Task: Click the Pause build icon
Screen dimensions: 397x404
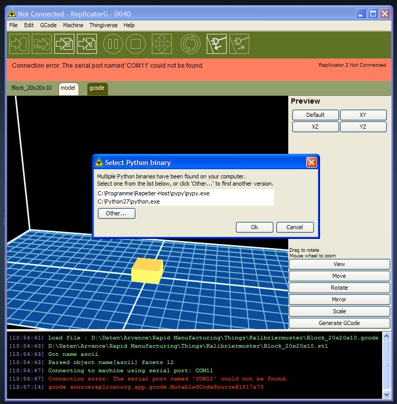Action: click(x=113, y=44)
